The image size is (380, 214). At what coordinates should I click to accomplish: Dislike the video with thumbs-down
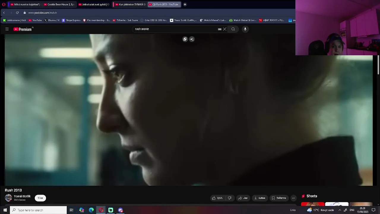(229, 198)
